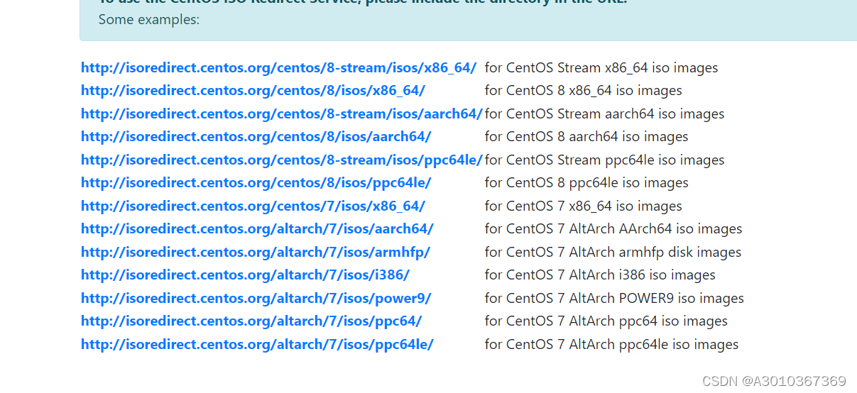Click text 'for CentOS 7 AltArch armhfp disk images'
Image resolution: width=857 pixels, height=393 pixels.
(x=613, y=253)
